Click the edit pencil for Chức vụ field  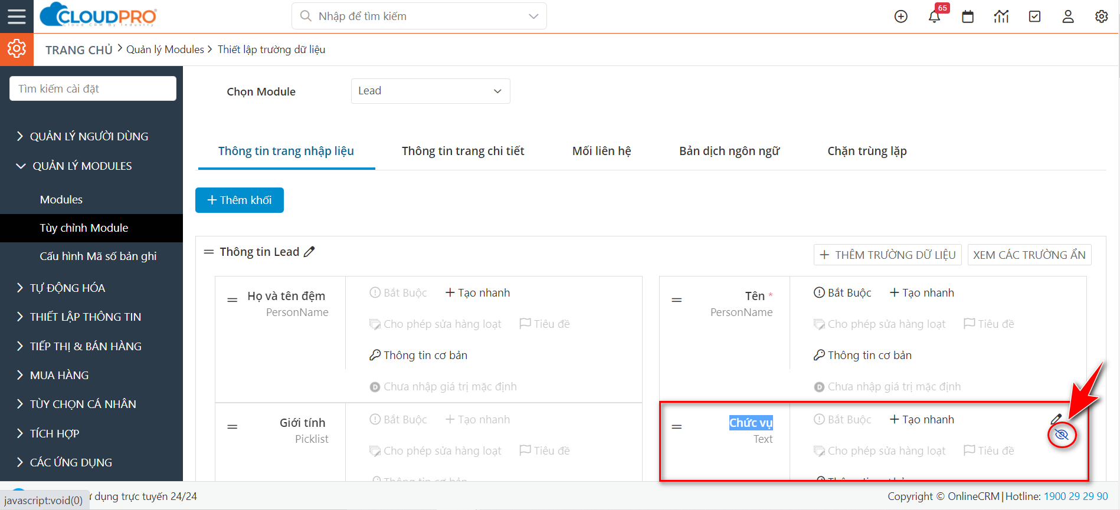click(x=1056, y=419)
